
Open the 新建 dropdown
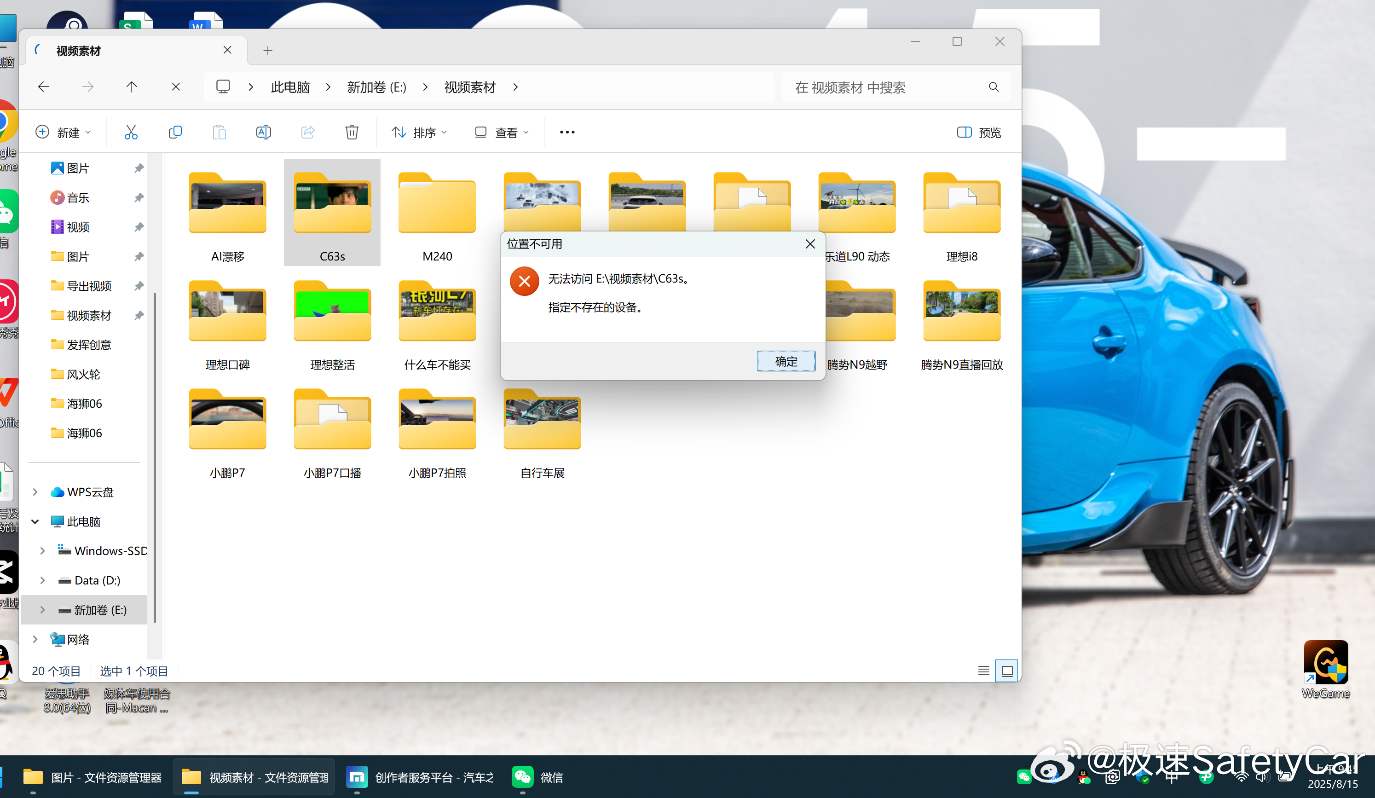pos(64,133)
